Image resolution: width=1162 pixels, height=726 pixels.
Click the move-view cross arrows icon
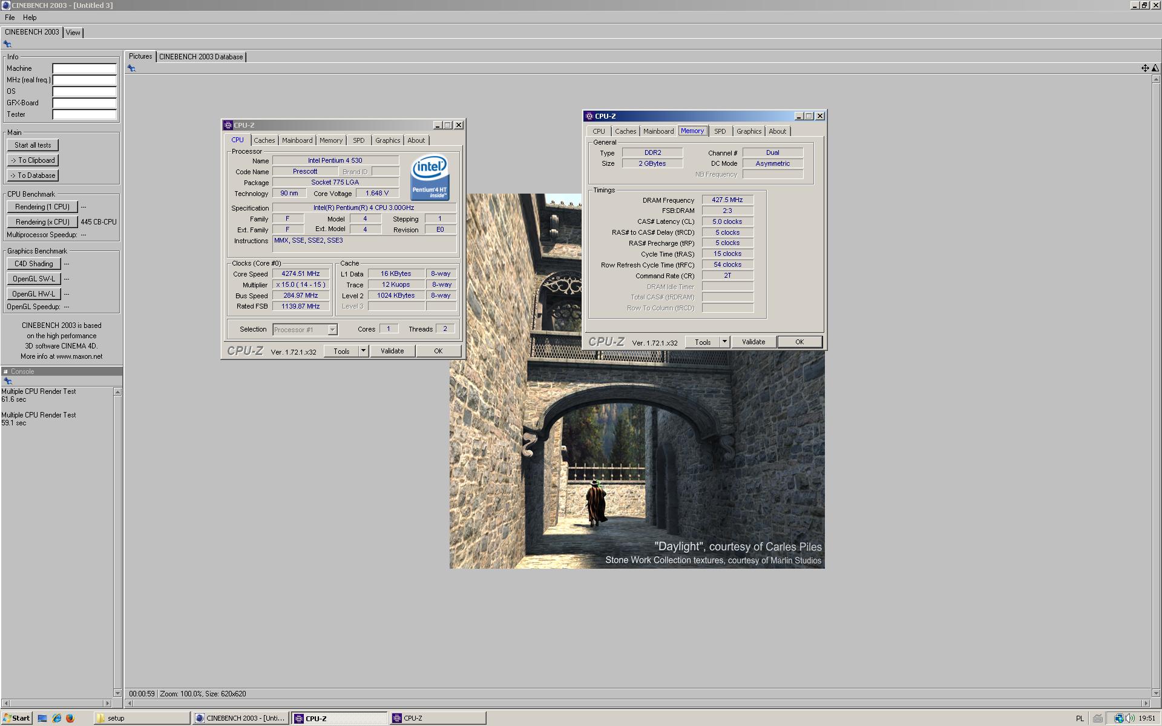pyautogui.click(x=1145, y=68)
